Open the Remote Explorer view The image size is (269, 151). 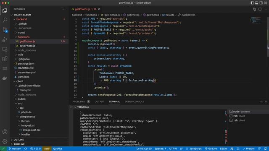(5, 49)
